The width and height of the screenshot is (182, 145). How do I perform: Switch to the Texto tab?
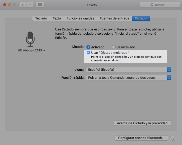(57, 18)
